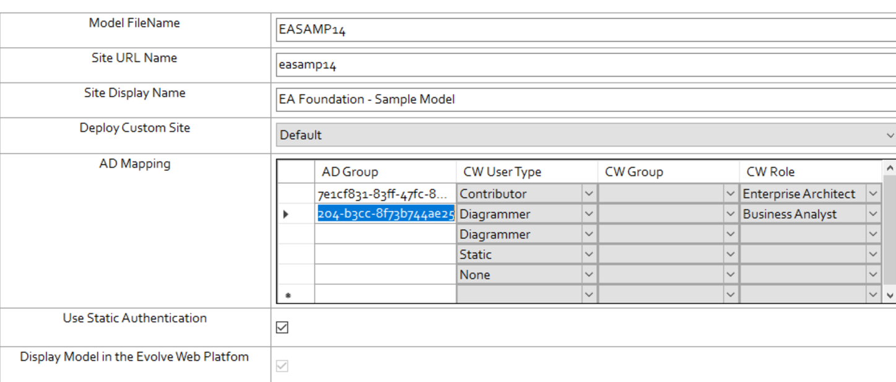The image size is (896, 382).
Task: Click the CW User Type column header
Action: coord(526,172)
